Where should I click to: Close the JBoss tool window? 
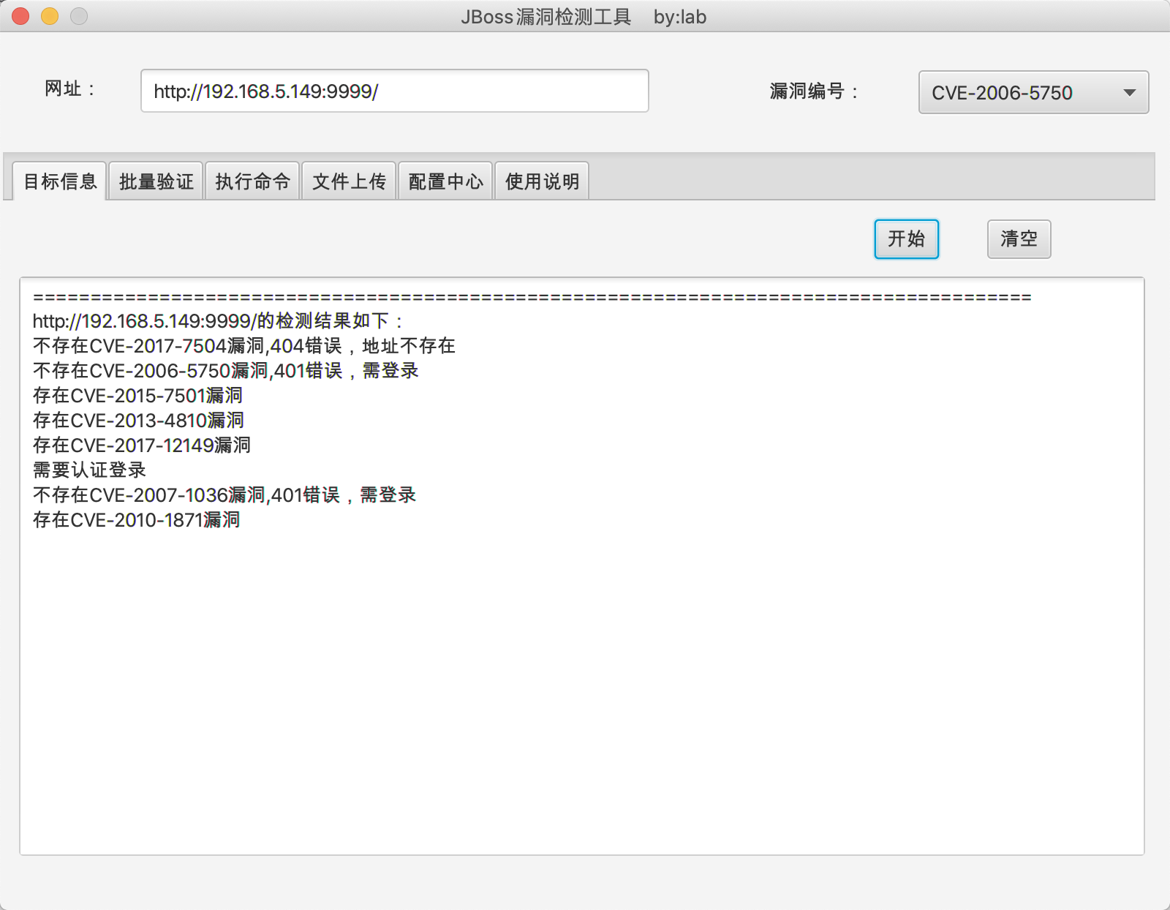pyautogui.click(x=20, y=16)
